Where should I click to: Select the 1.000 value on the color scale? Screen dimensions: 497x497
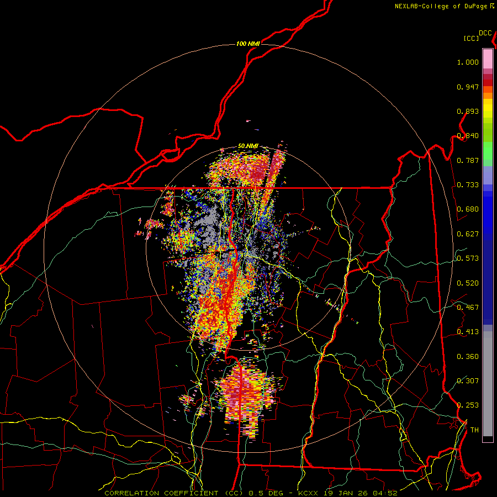(468, 62)
